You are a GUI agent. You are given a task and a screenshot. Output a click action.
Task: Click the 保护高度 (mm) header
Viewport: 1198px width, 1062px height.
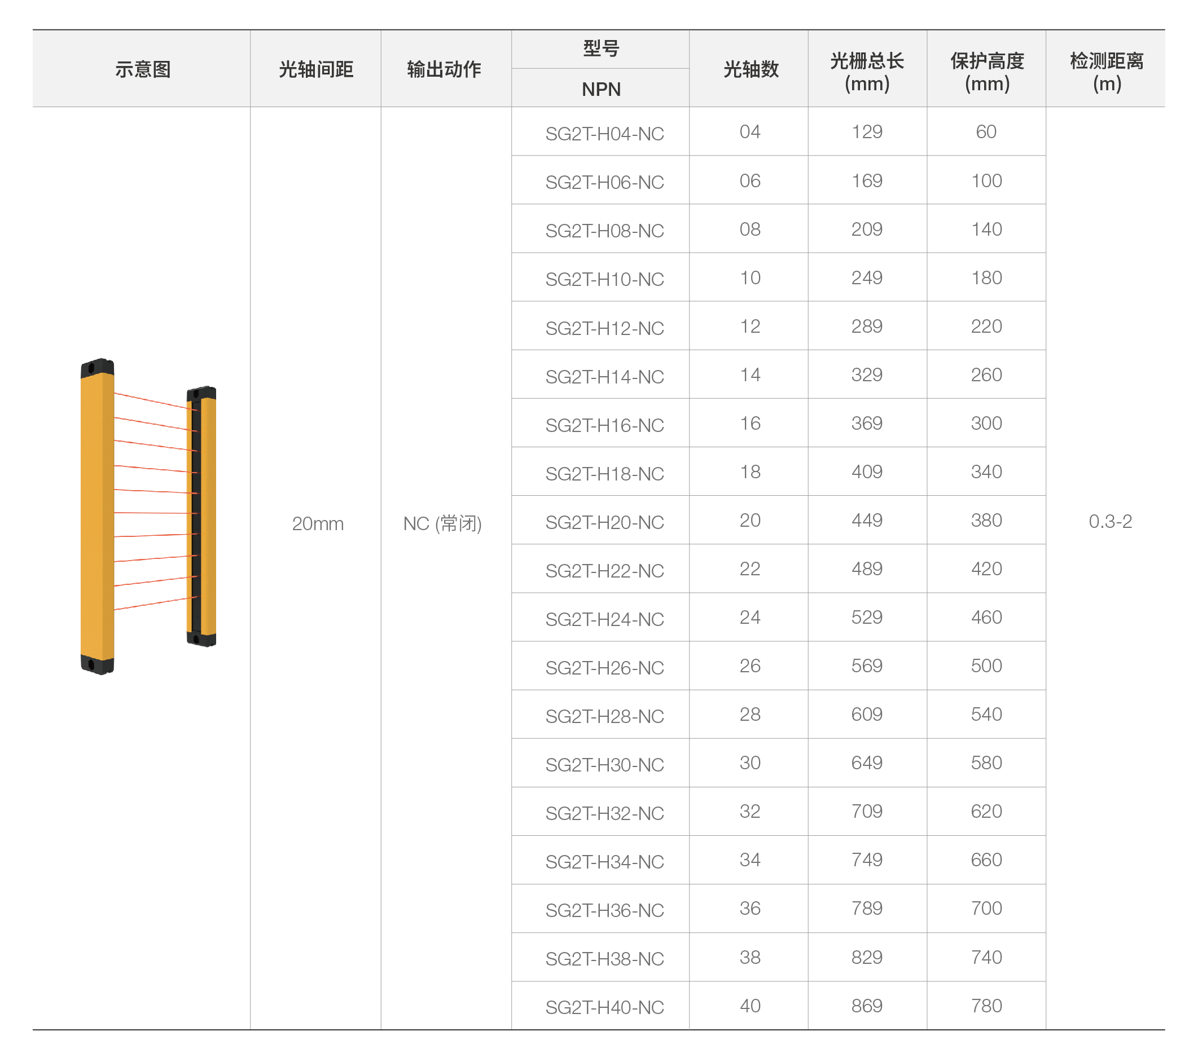986,72
